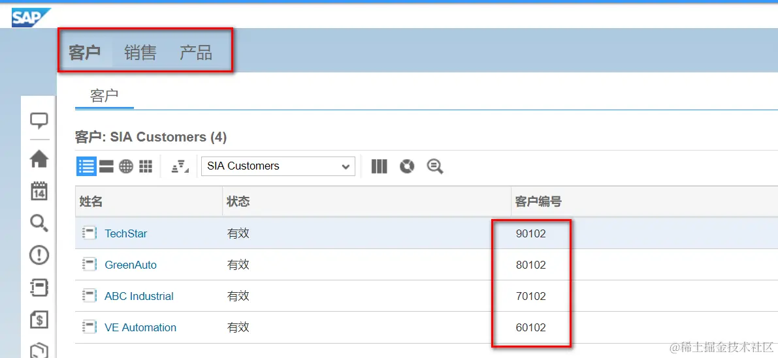
Task: Switch to card rows view icon
Action: tap(106, 166)
